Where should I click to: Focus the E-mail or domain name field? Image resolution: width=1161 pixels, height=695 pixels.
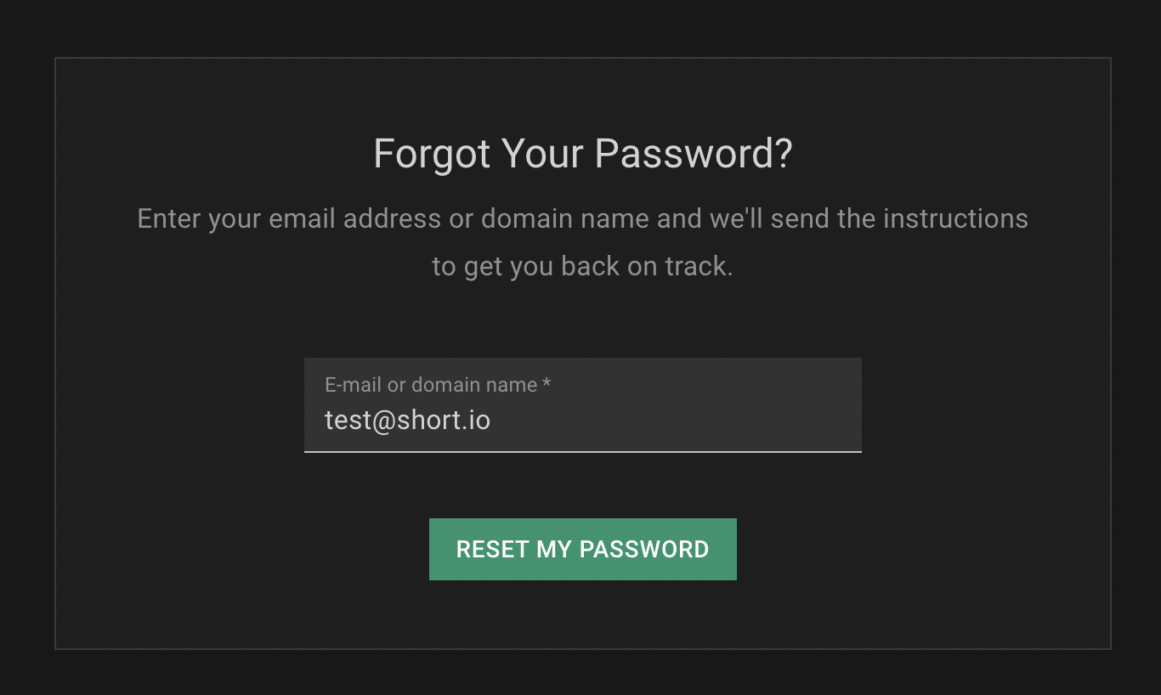click(582, 406)
